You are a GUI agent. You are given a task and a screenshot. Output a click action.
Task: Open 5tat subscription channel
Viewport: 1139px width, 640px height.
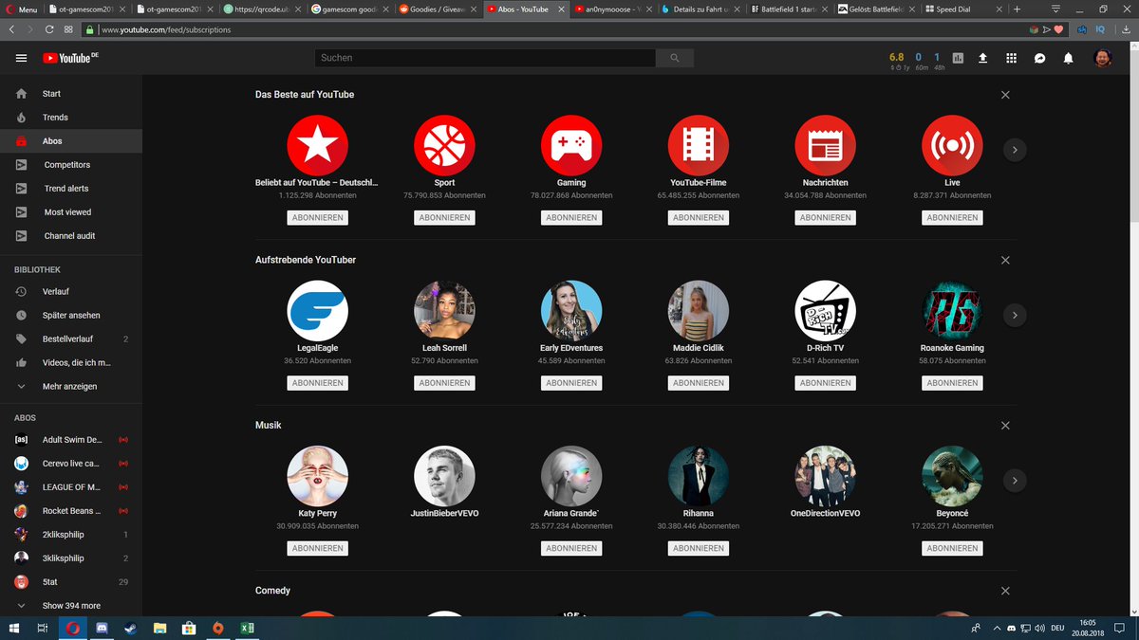coord(71,582)
